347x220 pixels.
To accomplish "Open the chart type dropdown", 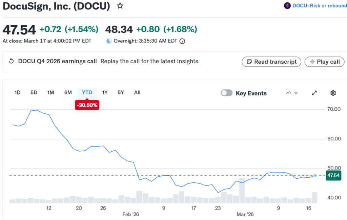I will coord(292,93).
